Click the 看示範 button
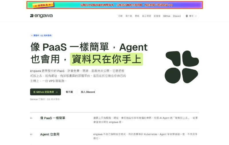This screenshot has width=229, height=145. [69, 92]
